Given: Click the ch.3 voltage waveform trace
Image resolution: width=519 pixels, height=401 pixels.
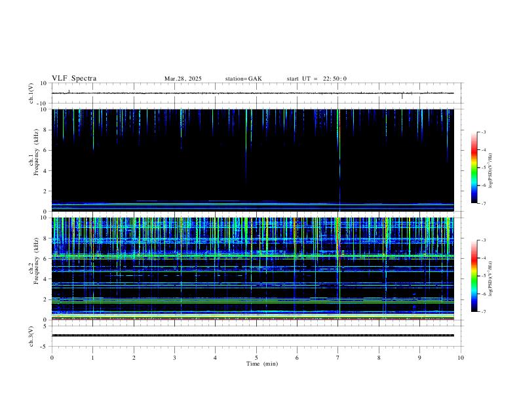Looking at the screenshot, I should pyautogui.click(x=253, y=335).
